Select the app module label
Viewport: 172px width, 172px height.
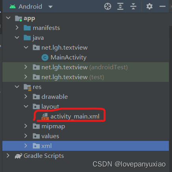(29, 18)
